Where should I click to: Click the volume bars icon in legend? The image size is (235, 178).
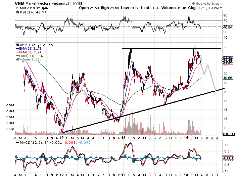click(x=17, y=59)
